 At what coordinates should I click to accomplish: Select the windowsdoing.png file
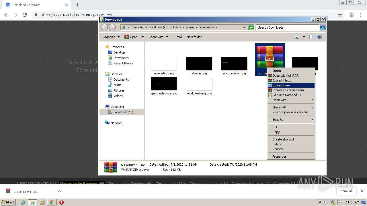pyautogui.click(x=199, y=86)
